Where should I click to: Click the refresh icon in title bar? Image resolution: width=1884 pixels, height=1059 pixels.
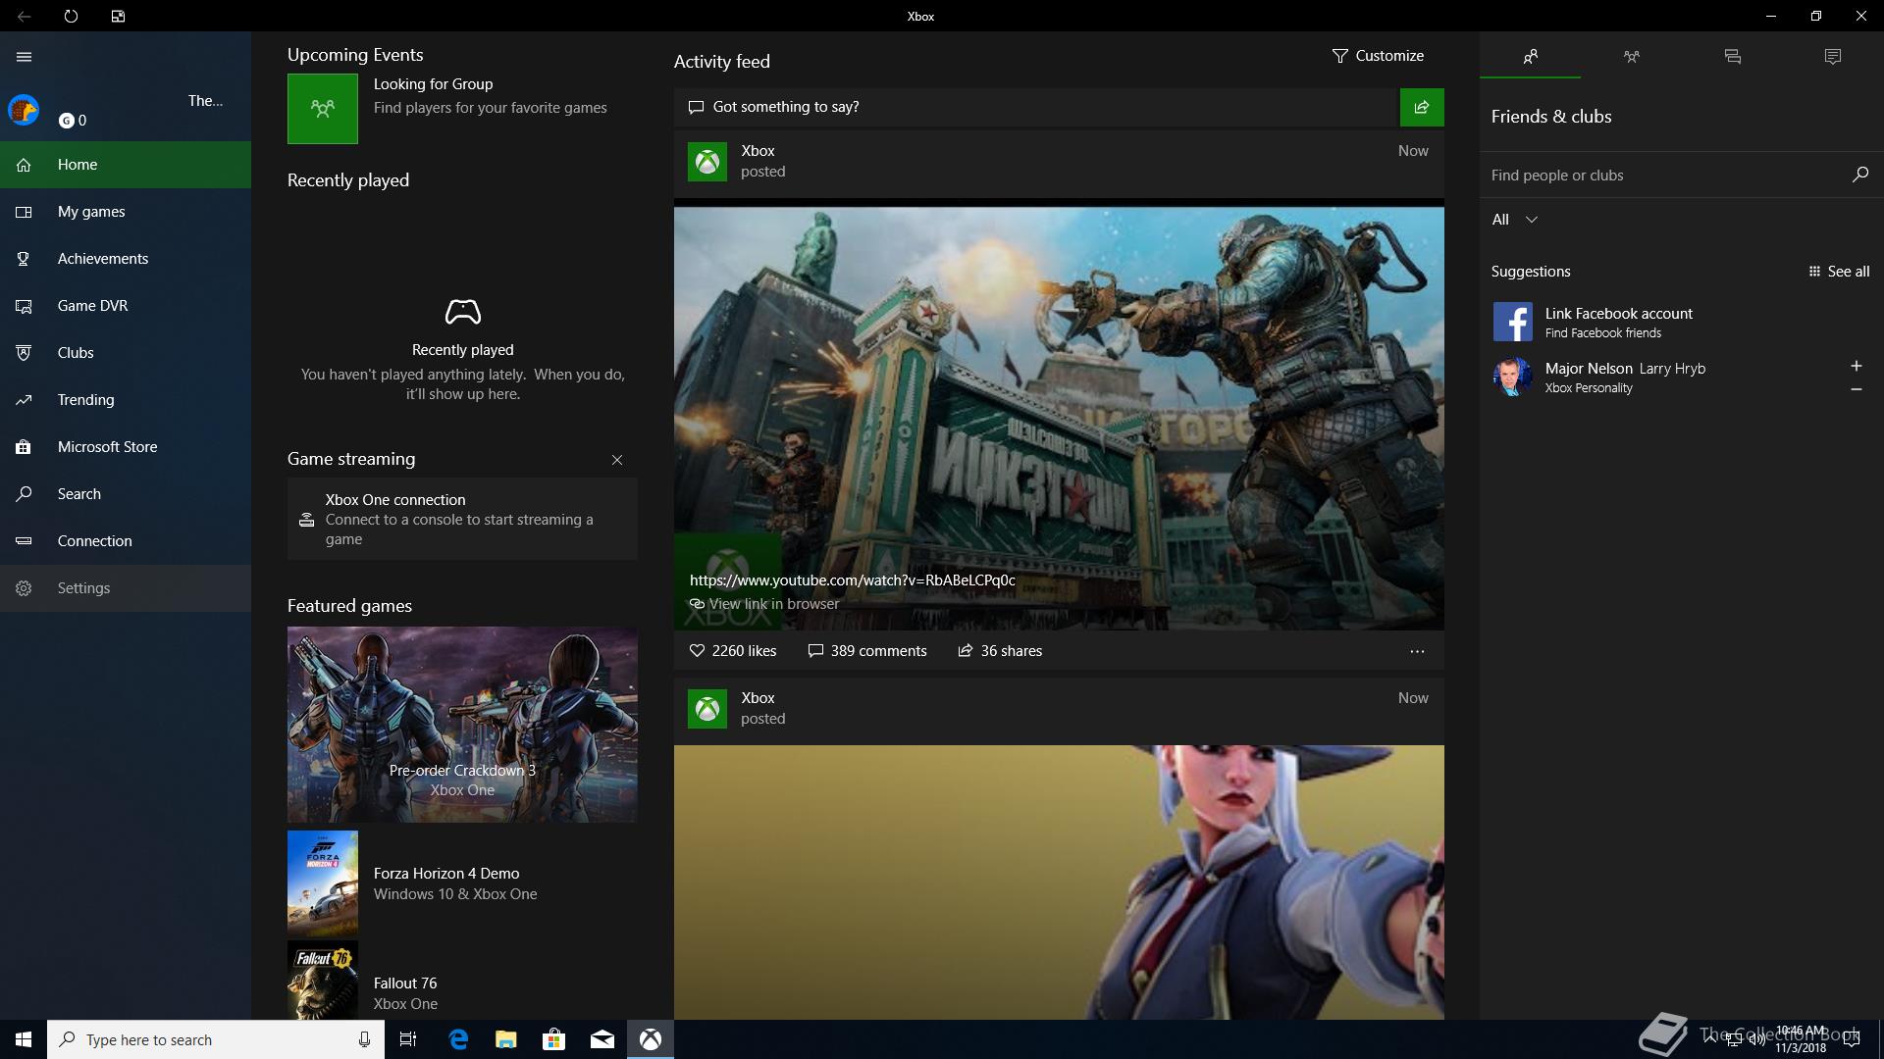click(71, 17)
